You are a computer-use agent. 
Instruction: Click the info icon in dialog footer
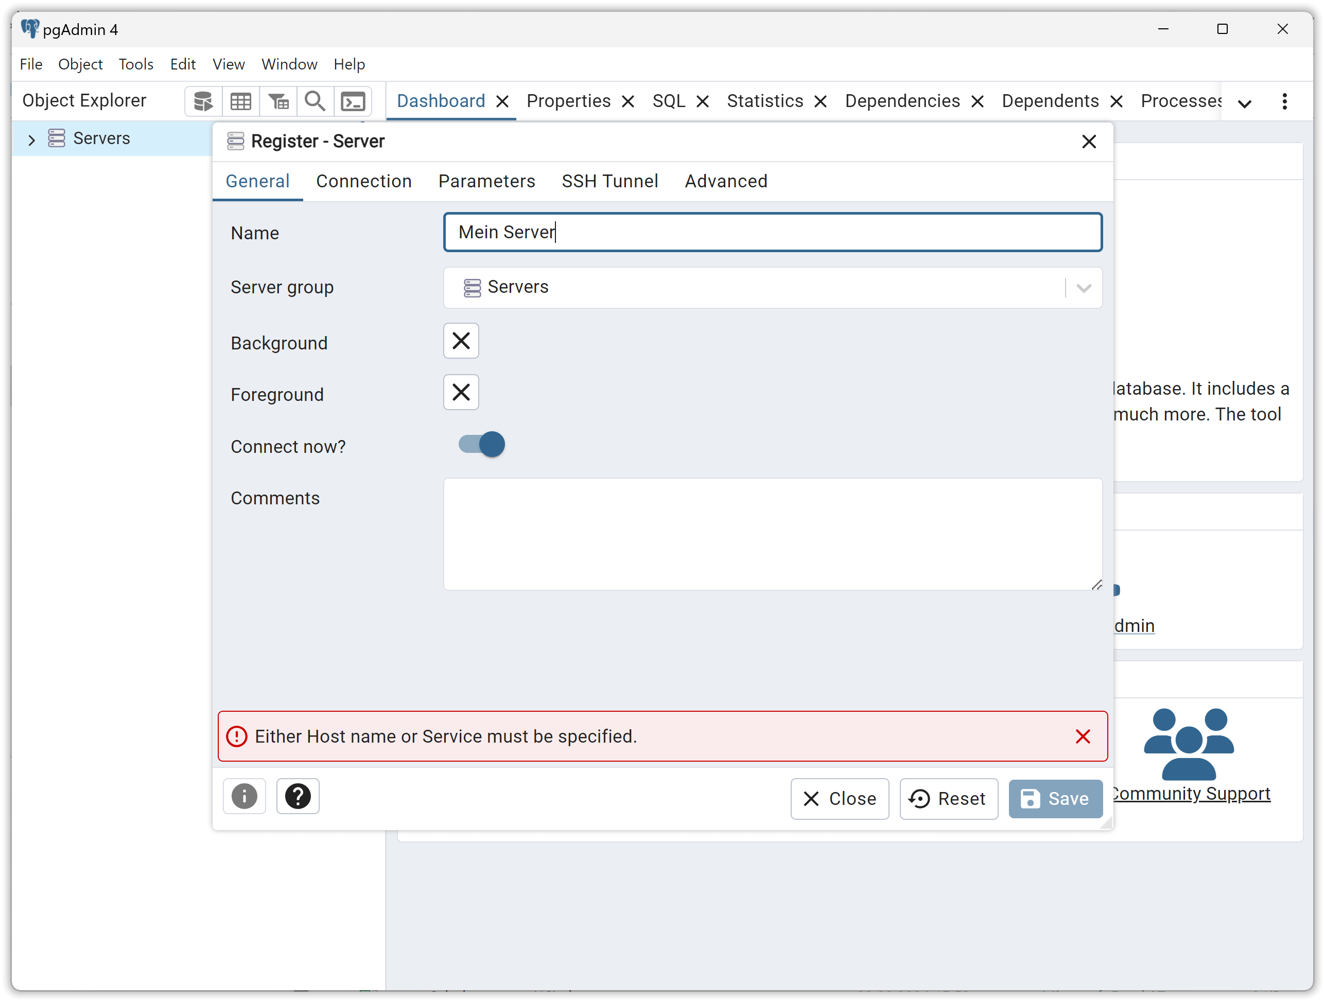tap(244, 797)
